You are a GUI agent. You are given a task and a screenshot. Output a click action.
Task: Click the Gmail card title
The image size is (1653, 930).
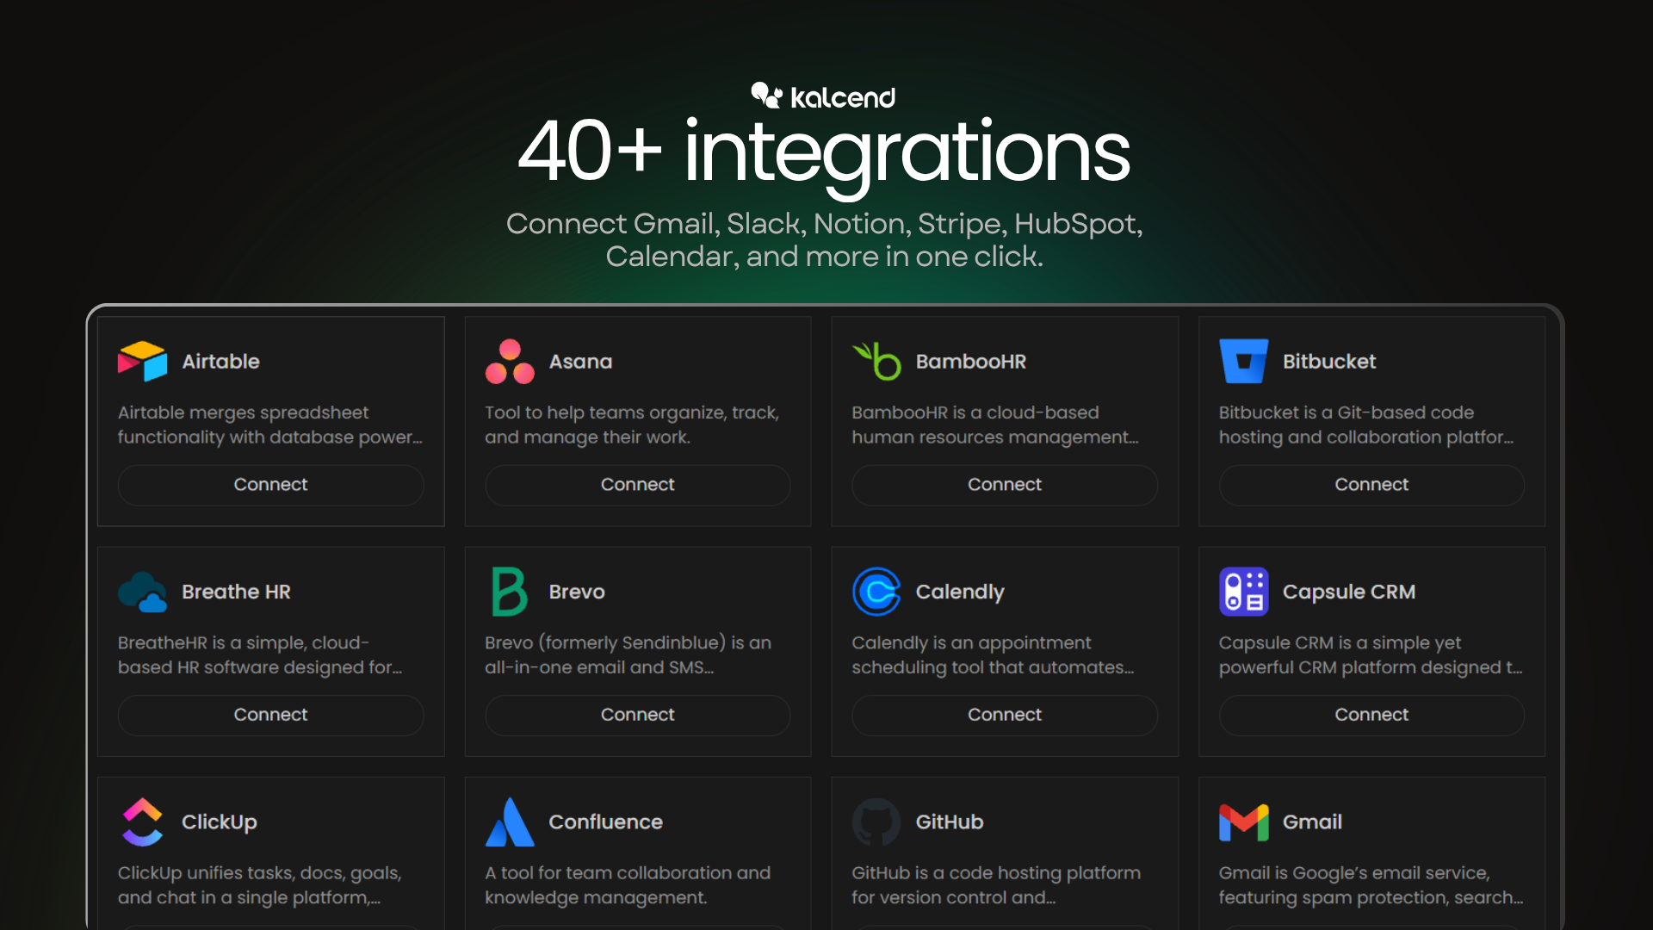[1312, 821]
